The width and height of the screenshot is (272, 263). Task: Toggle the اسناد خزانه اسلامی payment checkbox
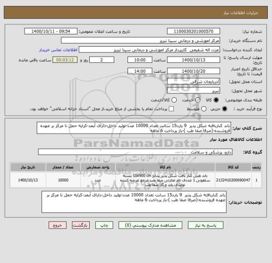[171, 109]
